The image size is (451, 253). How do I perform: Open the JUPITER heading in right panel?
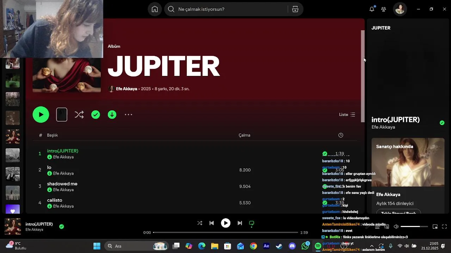pyautogui.click(x=381, y=28)
